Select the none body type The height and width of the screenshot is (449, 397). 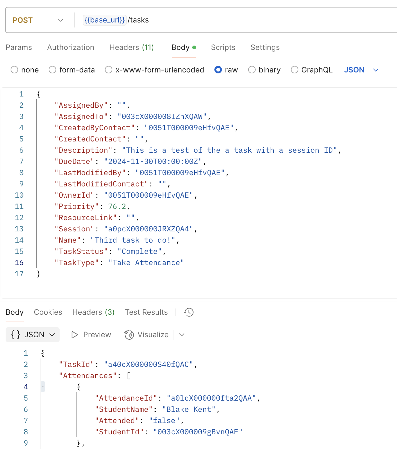[14, 70]
